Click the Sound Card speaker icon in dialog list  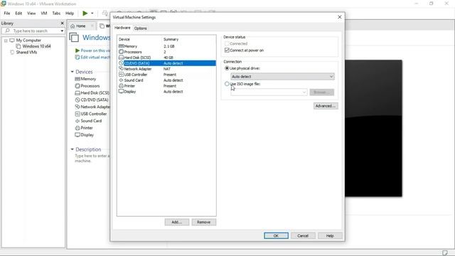(x=121, y=80)
